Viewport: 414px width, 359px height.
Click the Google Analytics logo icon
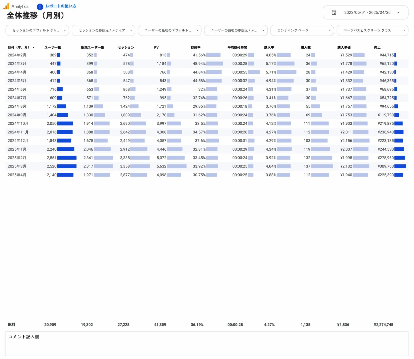point(6,6)
